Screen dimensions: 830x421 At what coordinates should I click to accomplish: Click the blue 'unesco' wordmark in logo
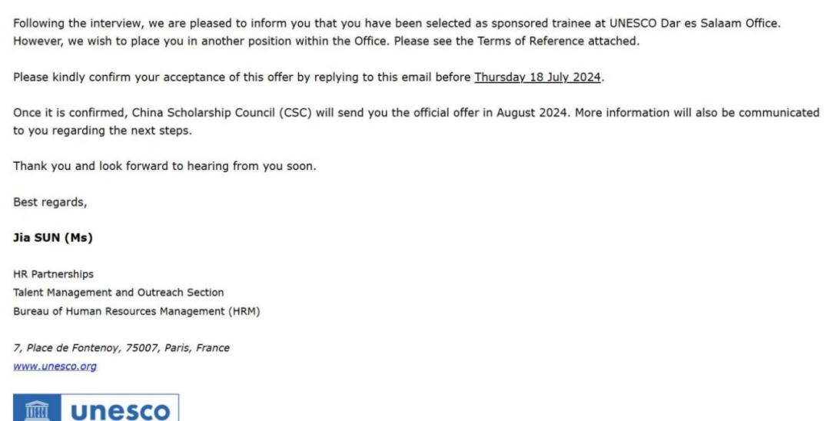click(x=120, y=410)
